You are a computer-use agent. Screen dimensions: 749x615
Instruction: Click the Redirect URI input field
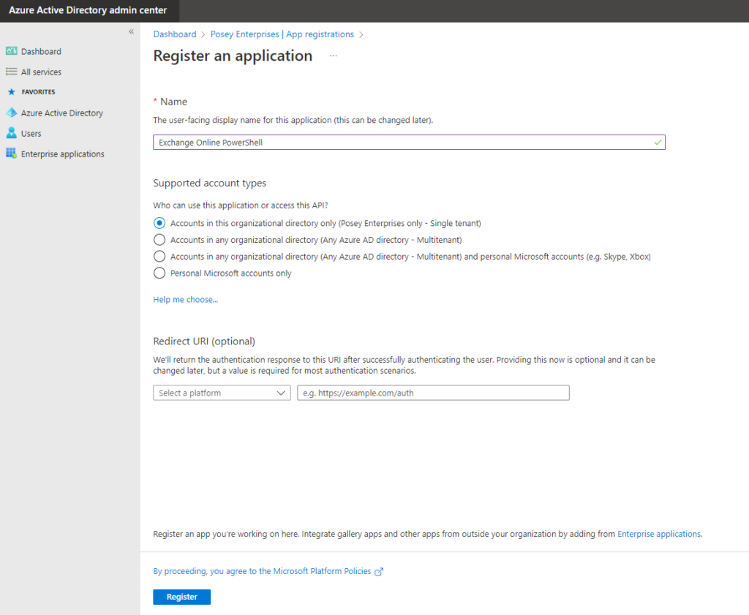pyautogui.click(x=433, y=393)
